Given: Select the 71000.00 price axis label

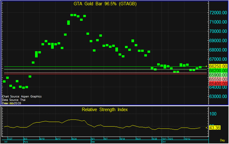Looking at the screenshot, I should point(218,22).
